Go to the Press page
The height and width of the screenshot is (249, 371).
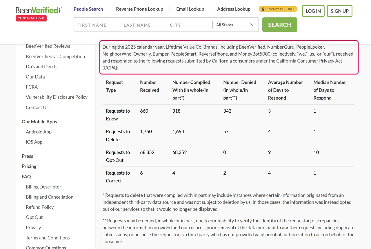pos(27,156)
